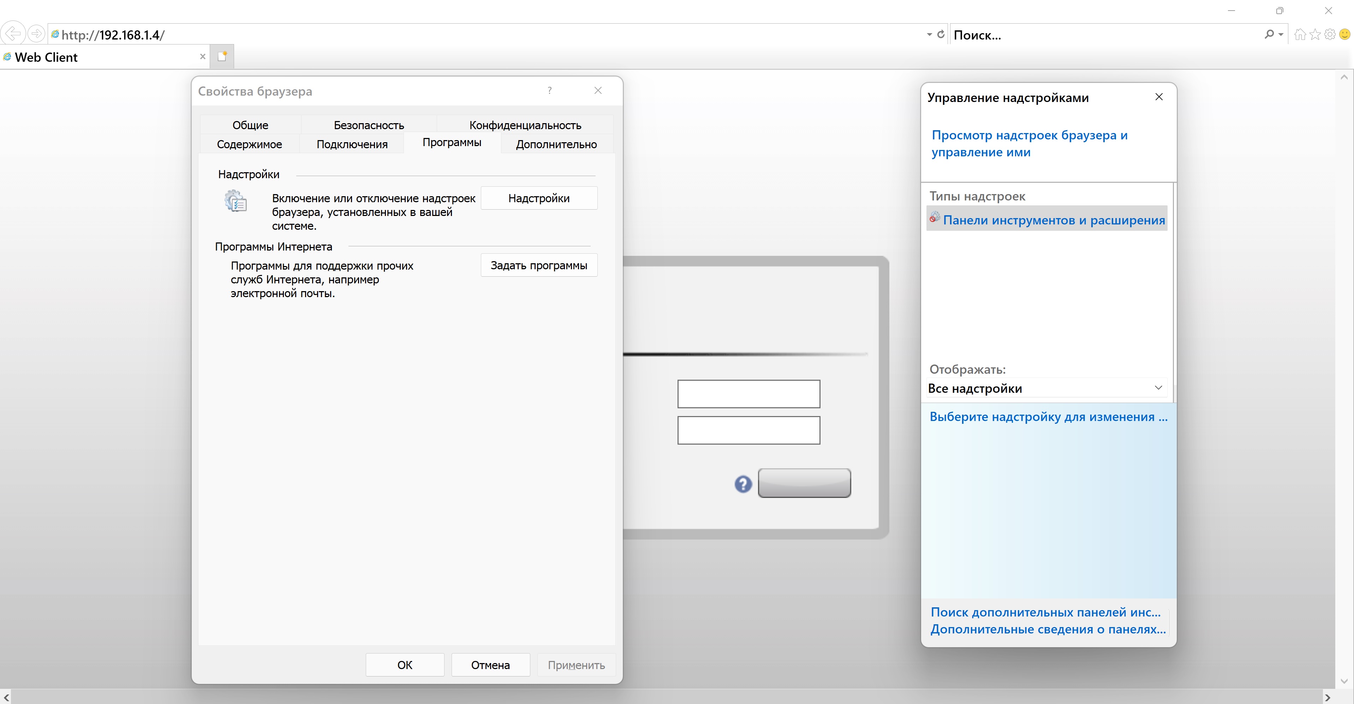Open new tab button

tap(222, 57)
